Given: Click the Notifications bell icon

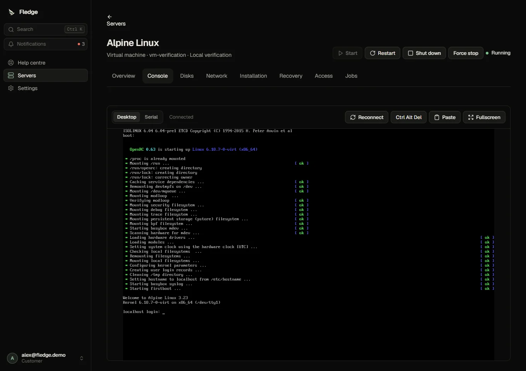Looking at the screenshot, I should click(x=11, y=44).
